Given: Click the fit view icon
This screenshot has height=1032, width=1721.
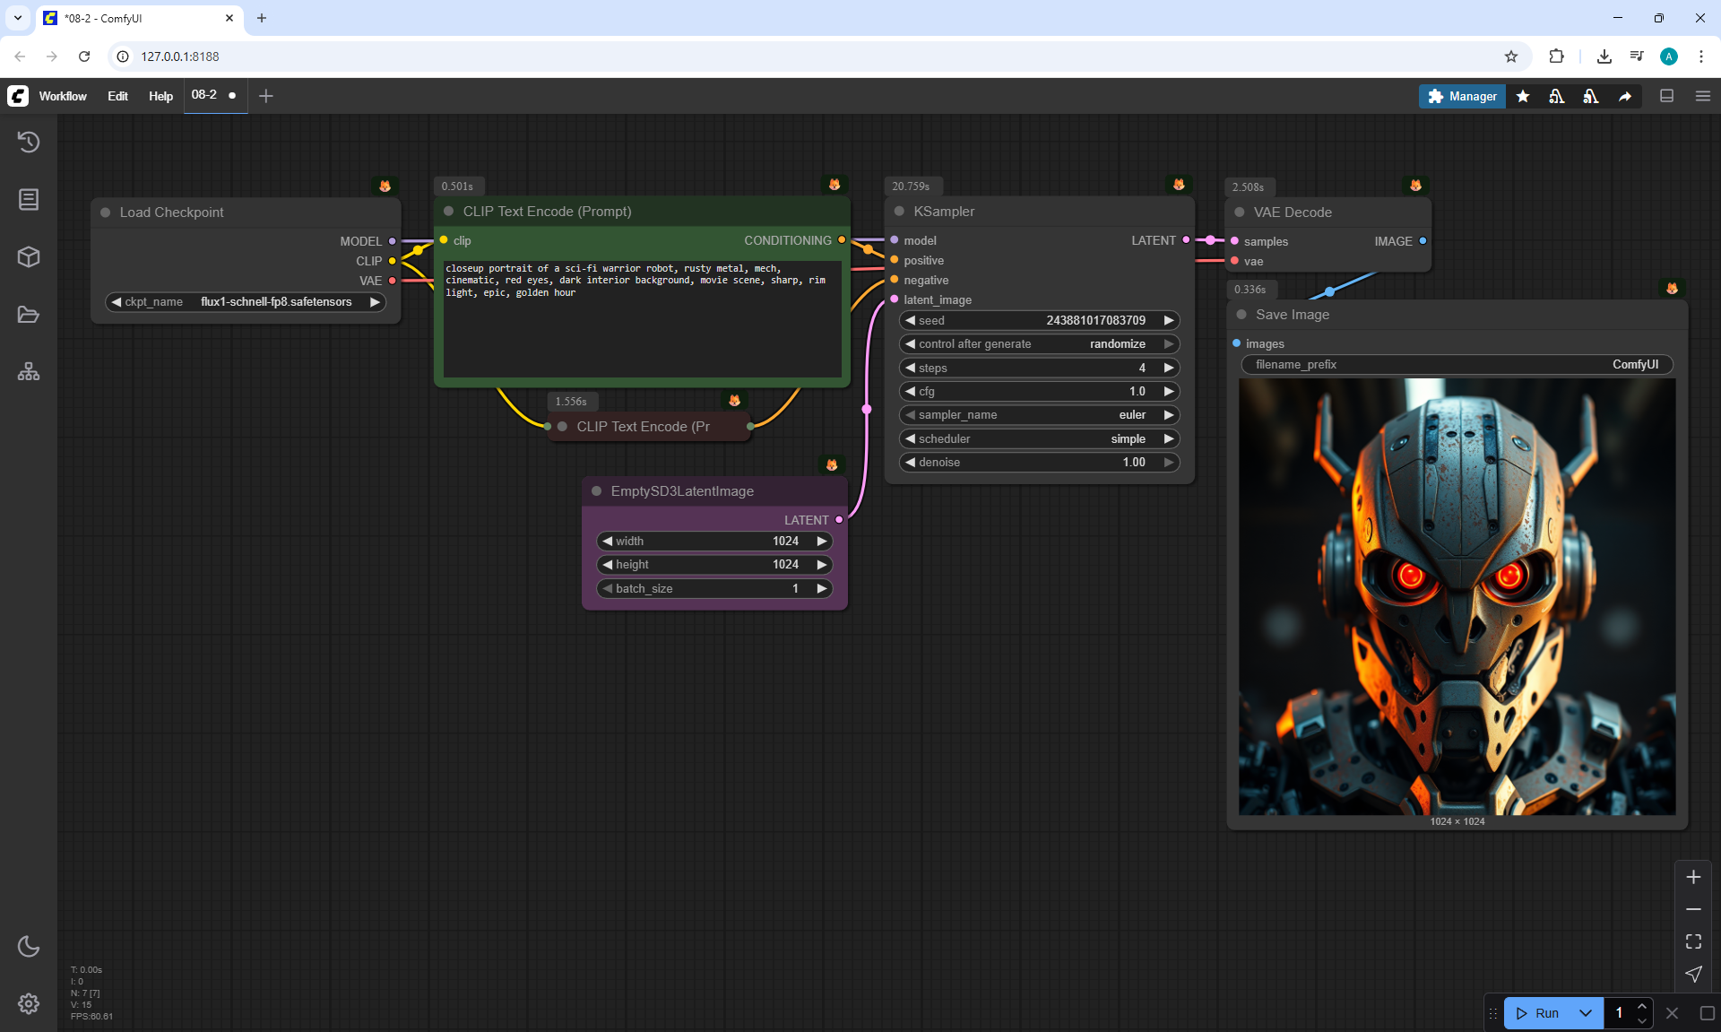Looking at the screenshot, I should pyautogui.click(x=1693, y=941).
